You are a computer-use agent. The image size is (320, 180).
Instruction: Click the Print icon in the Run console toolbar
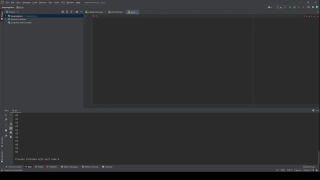pos(11,132)
